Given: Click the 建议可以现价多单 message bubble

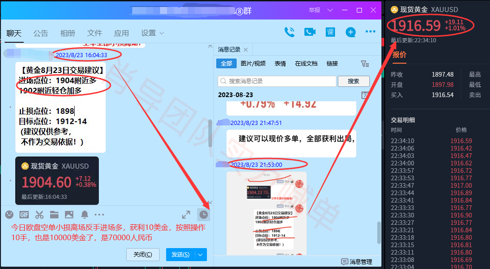Looking at the screenshot, I should coord(291,144).
